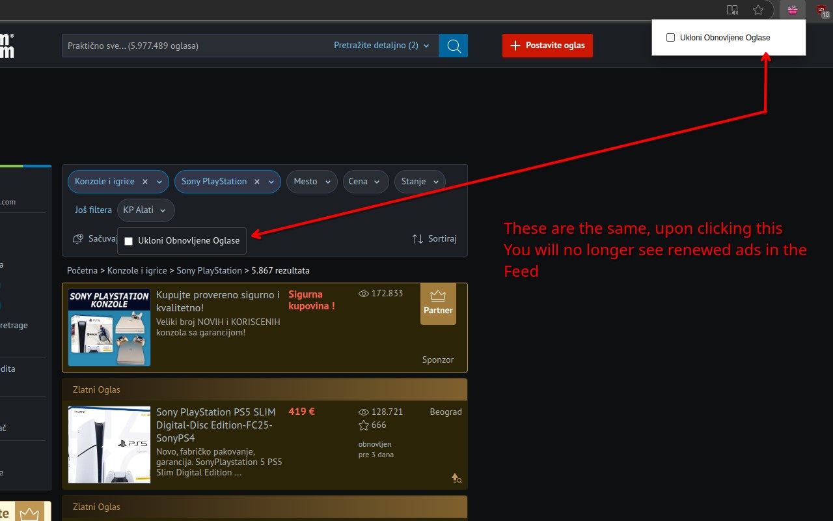
Task: Expand the Konzole i igrice chevron
Action: pos(159,182)
